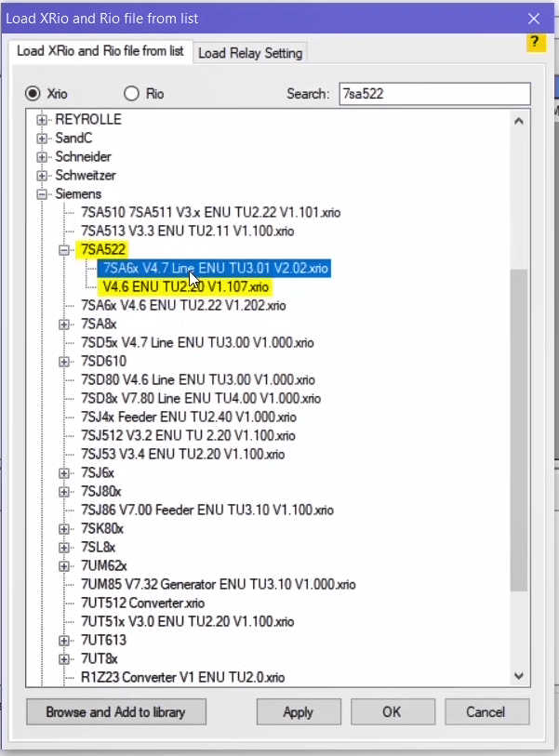Open Load XRio and Rio file from list tab
This screenshot has height=756, width=559.
click(x=100, y=51)
